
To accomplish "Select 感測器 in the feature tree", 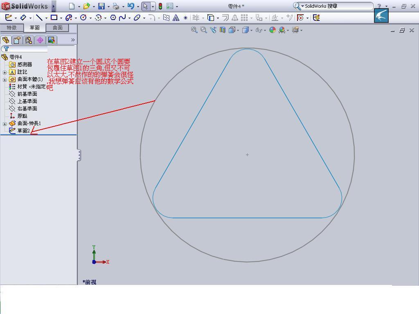I will pos(25,64).
